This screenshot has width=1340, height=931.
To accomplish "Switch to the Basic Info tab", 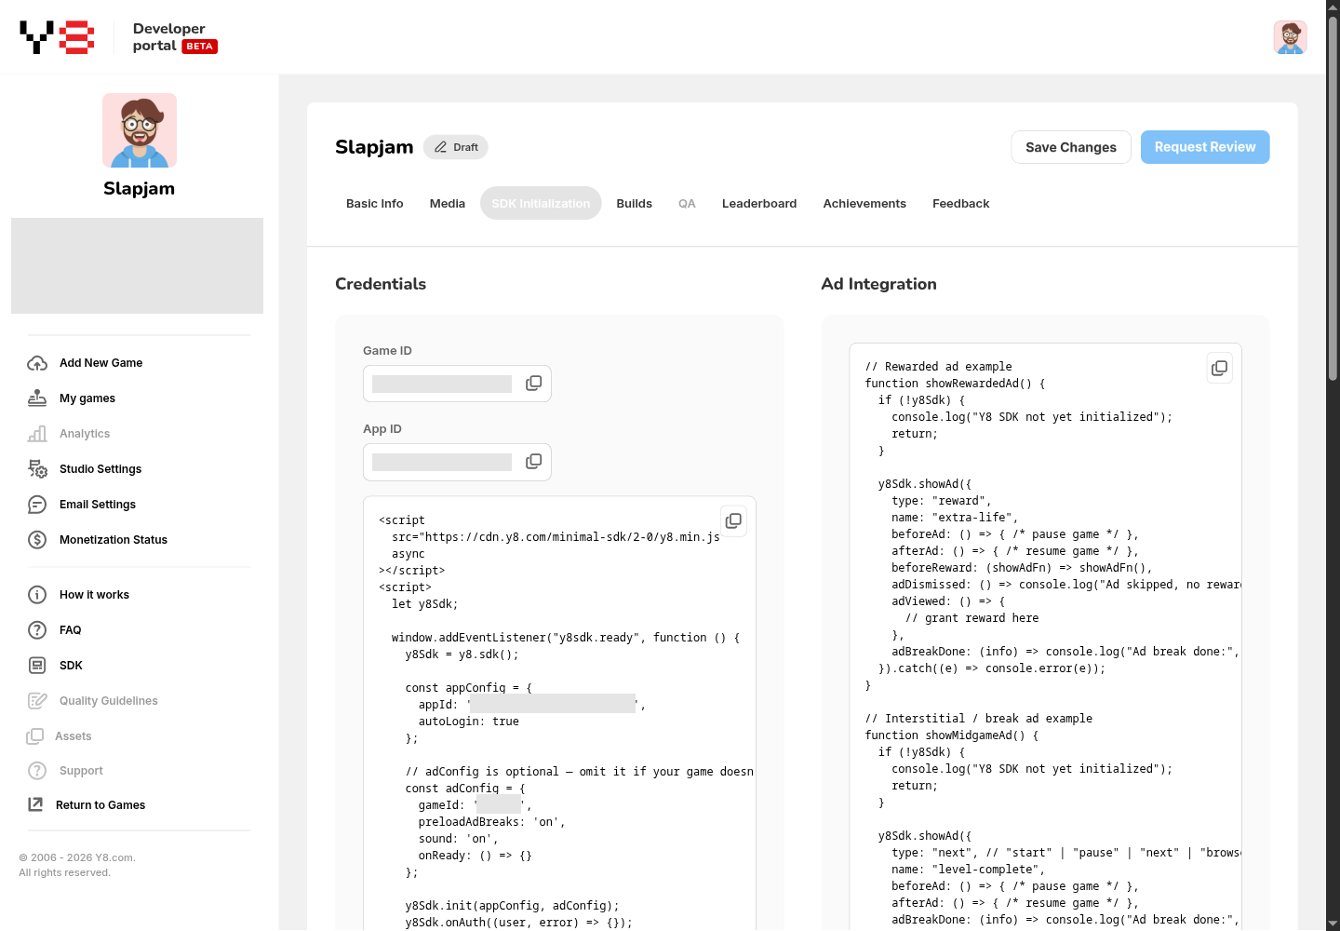I will (375, 204).
